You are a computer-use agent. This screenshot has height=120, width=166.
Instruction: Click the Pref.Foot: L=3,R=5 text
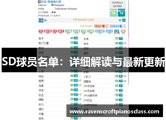49,16
